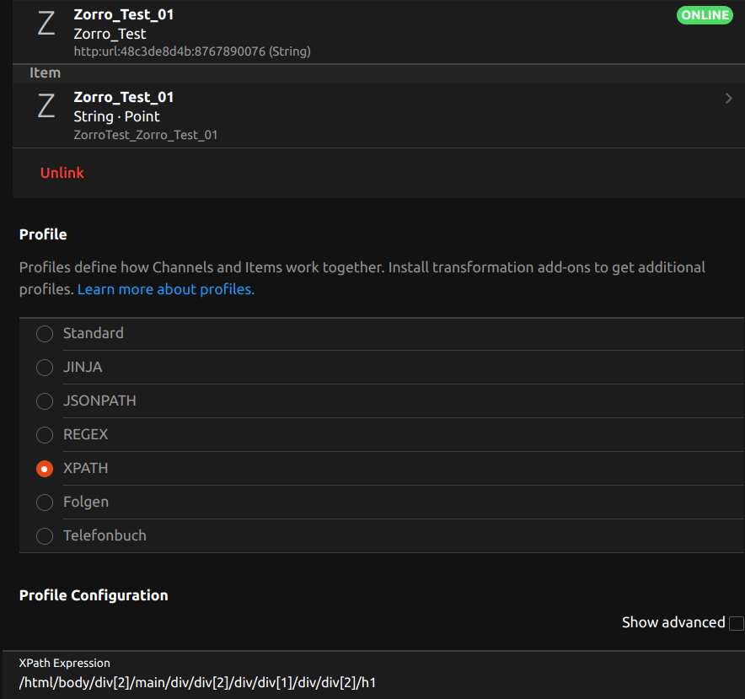The height and width of the screenshot is (699, 745).
Task: Choose the REGEX profile radio button
Action: click(45, 435)
